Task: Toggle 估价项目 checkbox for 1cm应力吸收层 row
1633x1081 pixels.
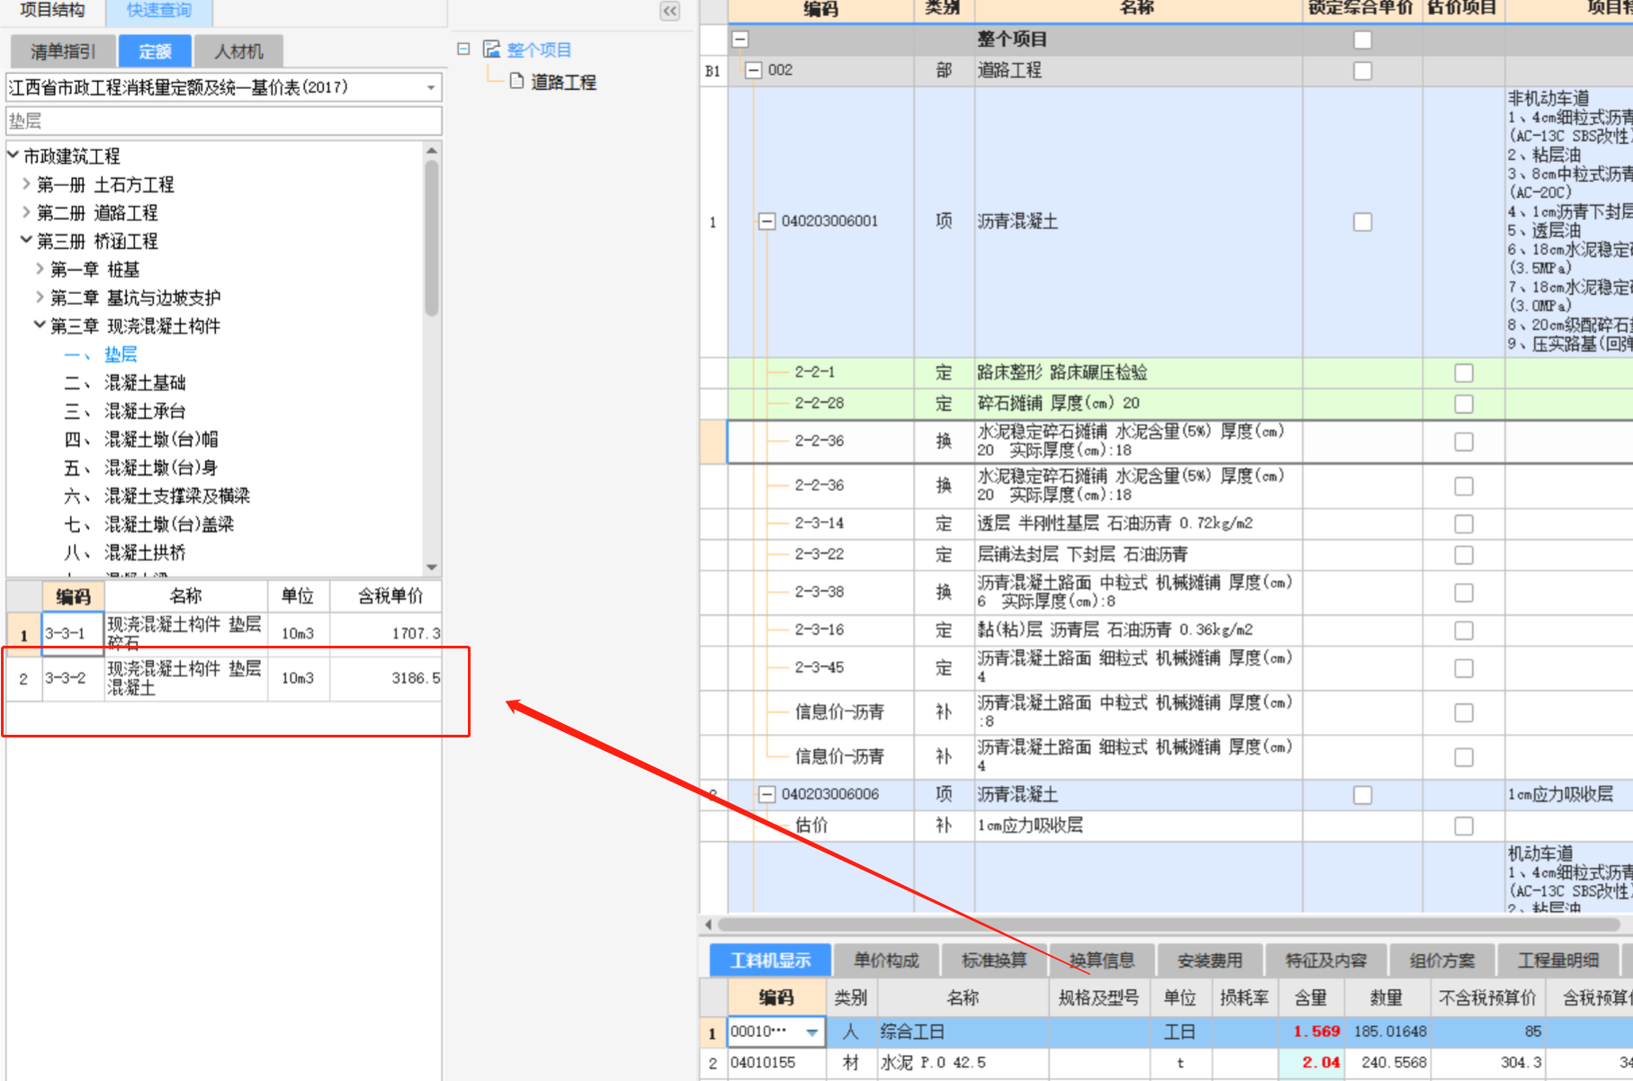Action: (1464, 826)
